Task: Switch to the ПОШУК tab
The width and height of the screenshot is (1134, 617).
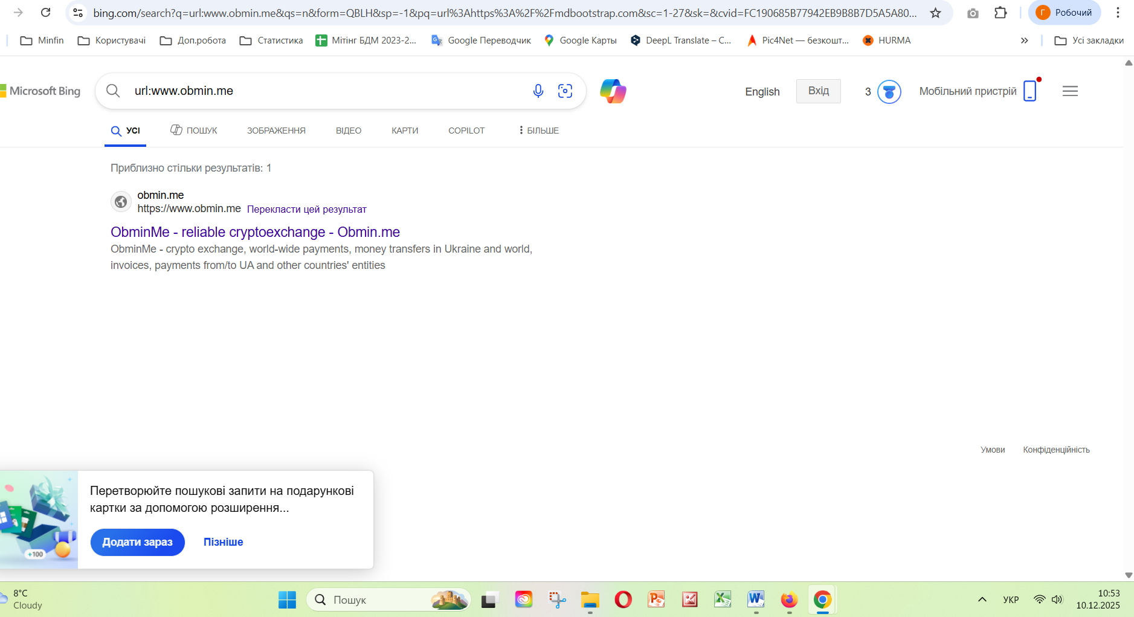Action: pyautogui.click(x=193, y=131)
